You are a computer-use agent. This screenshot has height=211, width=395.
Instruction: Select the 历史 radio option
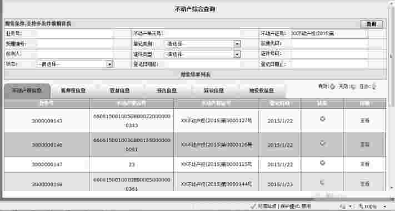(x=374, y=87)
